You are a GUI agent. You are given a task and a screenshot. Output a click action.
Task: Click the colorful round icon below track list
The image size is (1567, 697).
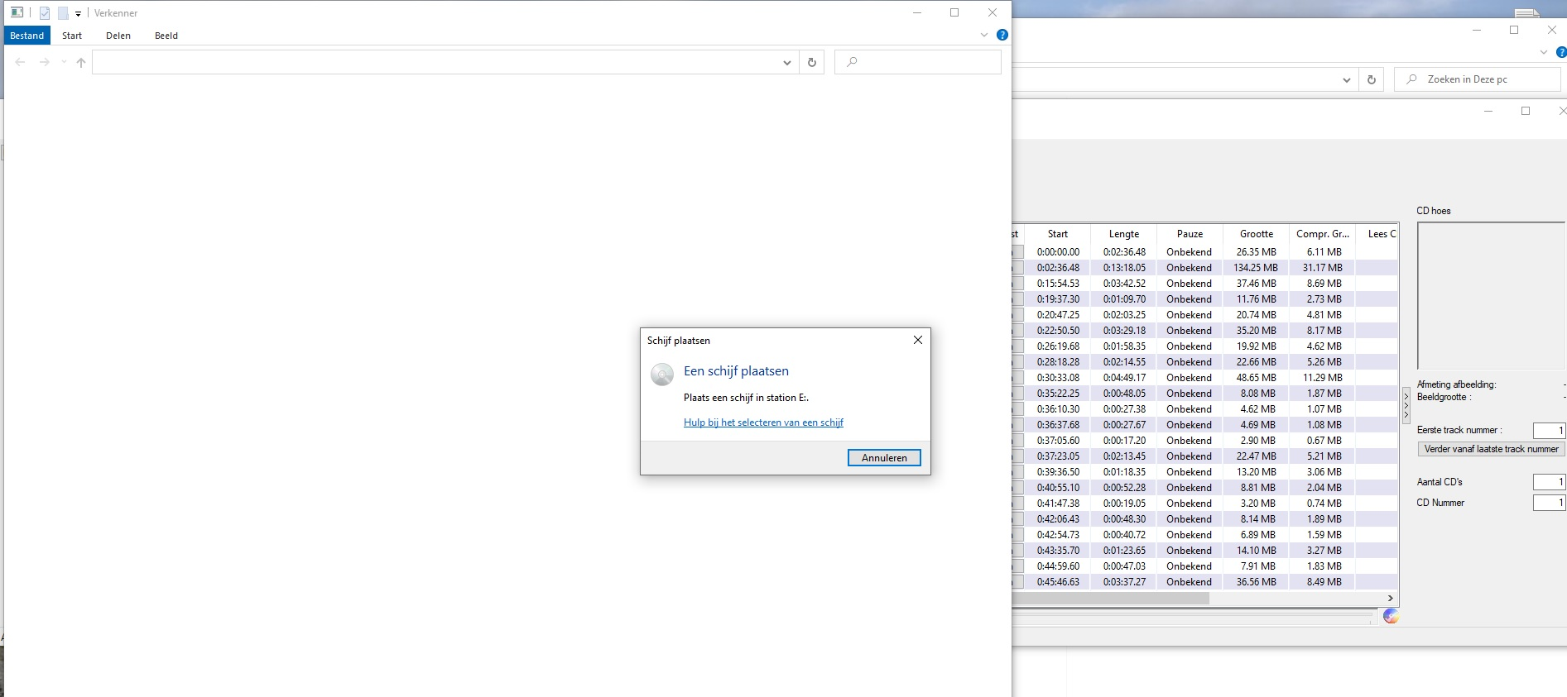[1391, 616]
